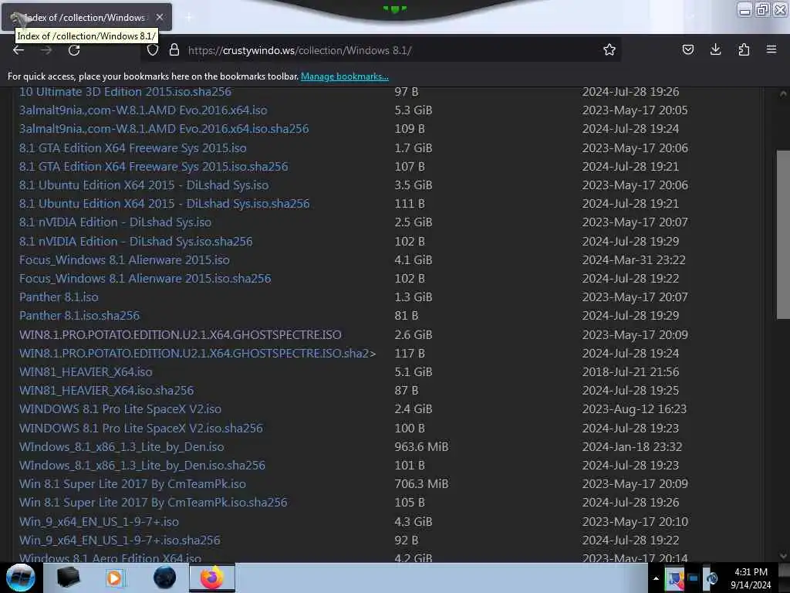The width and height of the screenshot is (790, 593).
Task: Download WINDOWS 8.1 Pro Lite SpaceX V2.iso
Action: 120,409
